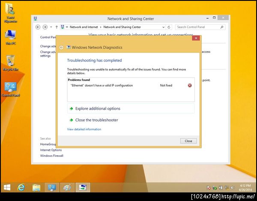
Task: Open Internet Options link
Action: click(51, 150)
